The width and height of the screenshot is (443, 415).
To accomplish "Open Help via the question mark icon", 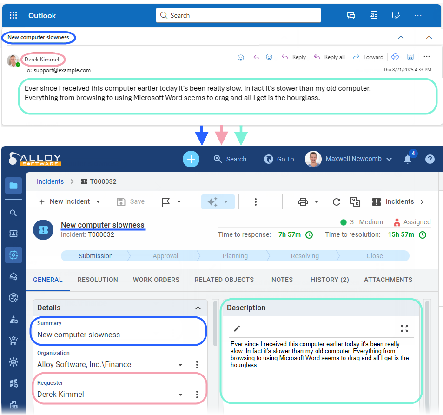I will [430, 159].
